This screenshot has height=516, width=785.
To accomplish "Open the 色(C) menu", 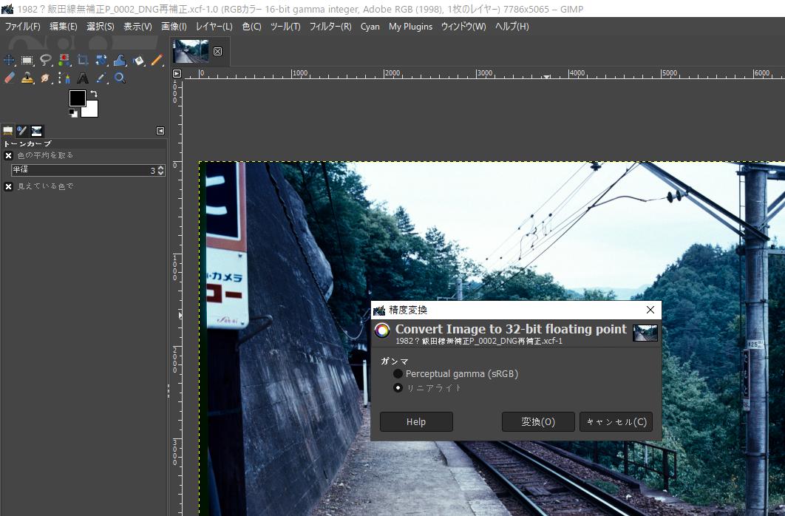I will [x=252, y=27].
